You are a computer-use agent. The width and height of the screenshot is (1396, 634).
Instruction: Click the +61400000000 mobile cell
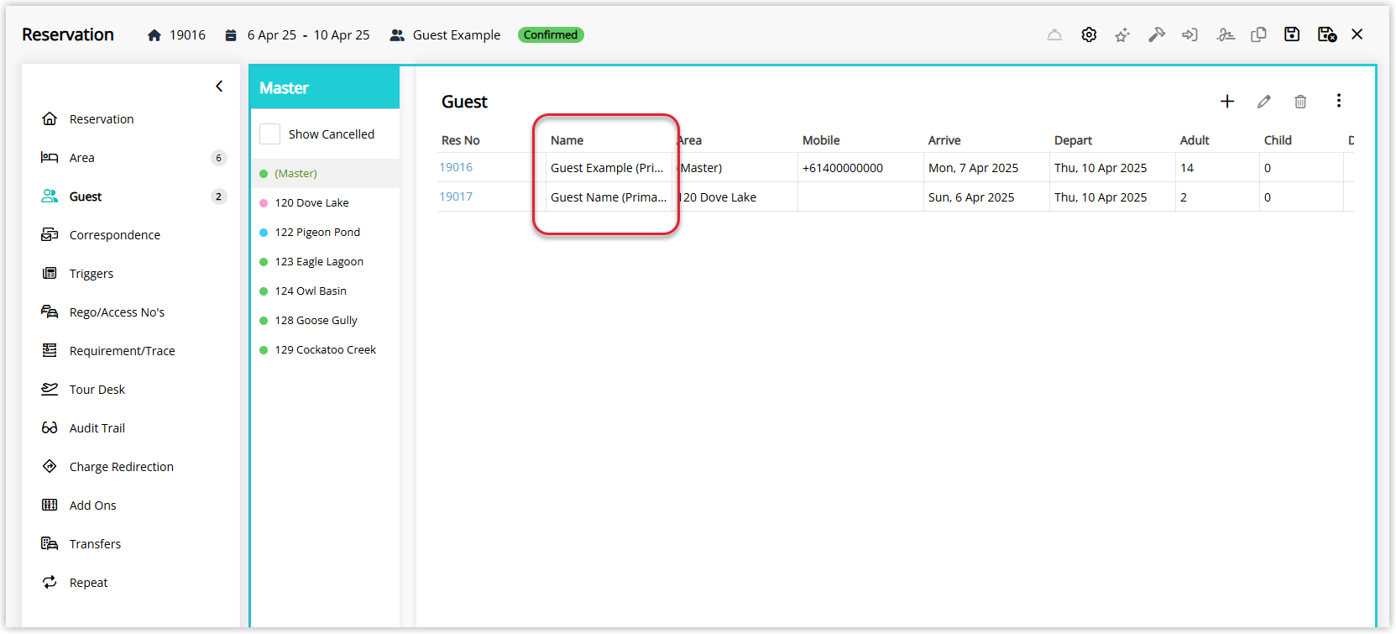click(x=860, y=168)
